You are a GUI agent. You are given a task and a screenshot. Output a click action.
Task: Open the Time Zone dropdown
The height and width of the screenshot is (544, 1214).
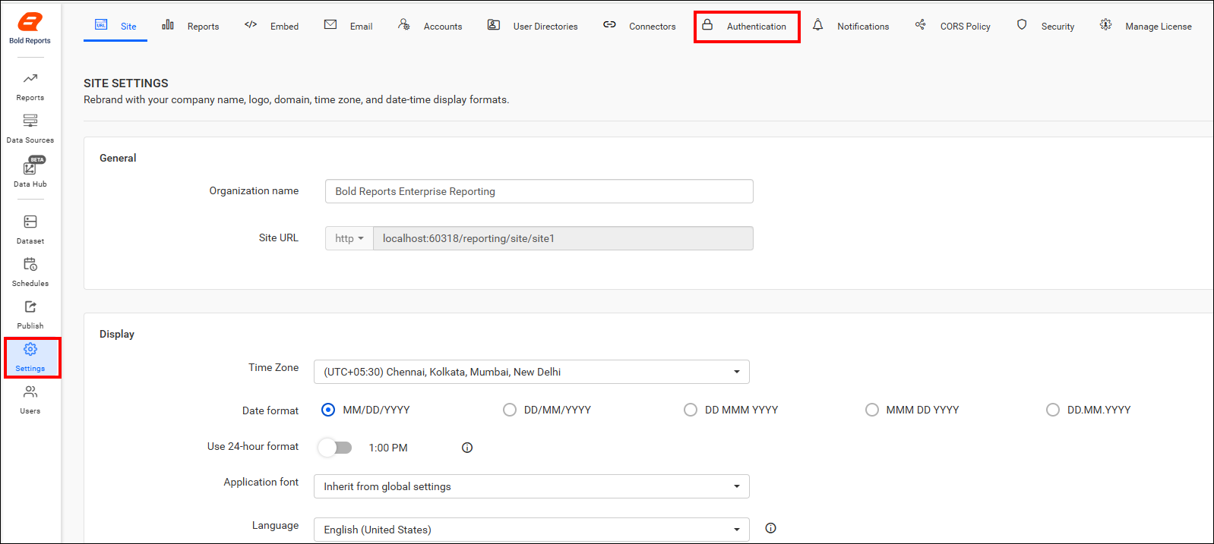[x=532, y=372]
